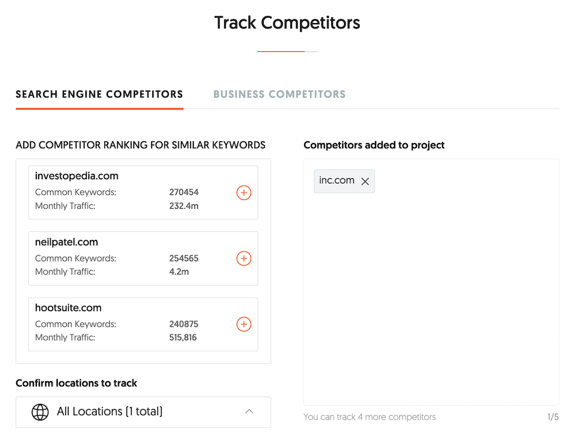
Task: Remove inc.com from tracked competitors
Action: click(x=365, y=181)
